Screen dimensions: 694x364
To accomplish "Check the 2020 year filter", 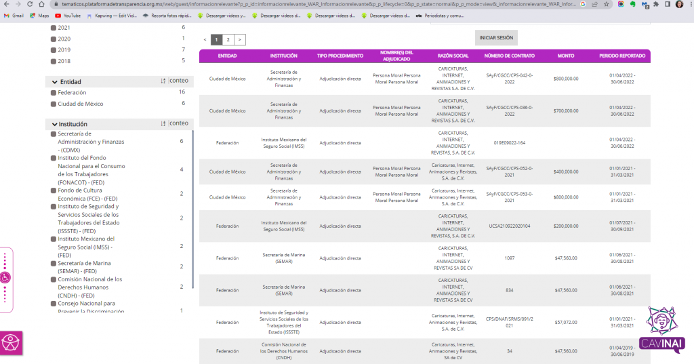I will tap(54, 39).
